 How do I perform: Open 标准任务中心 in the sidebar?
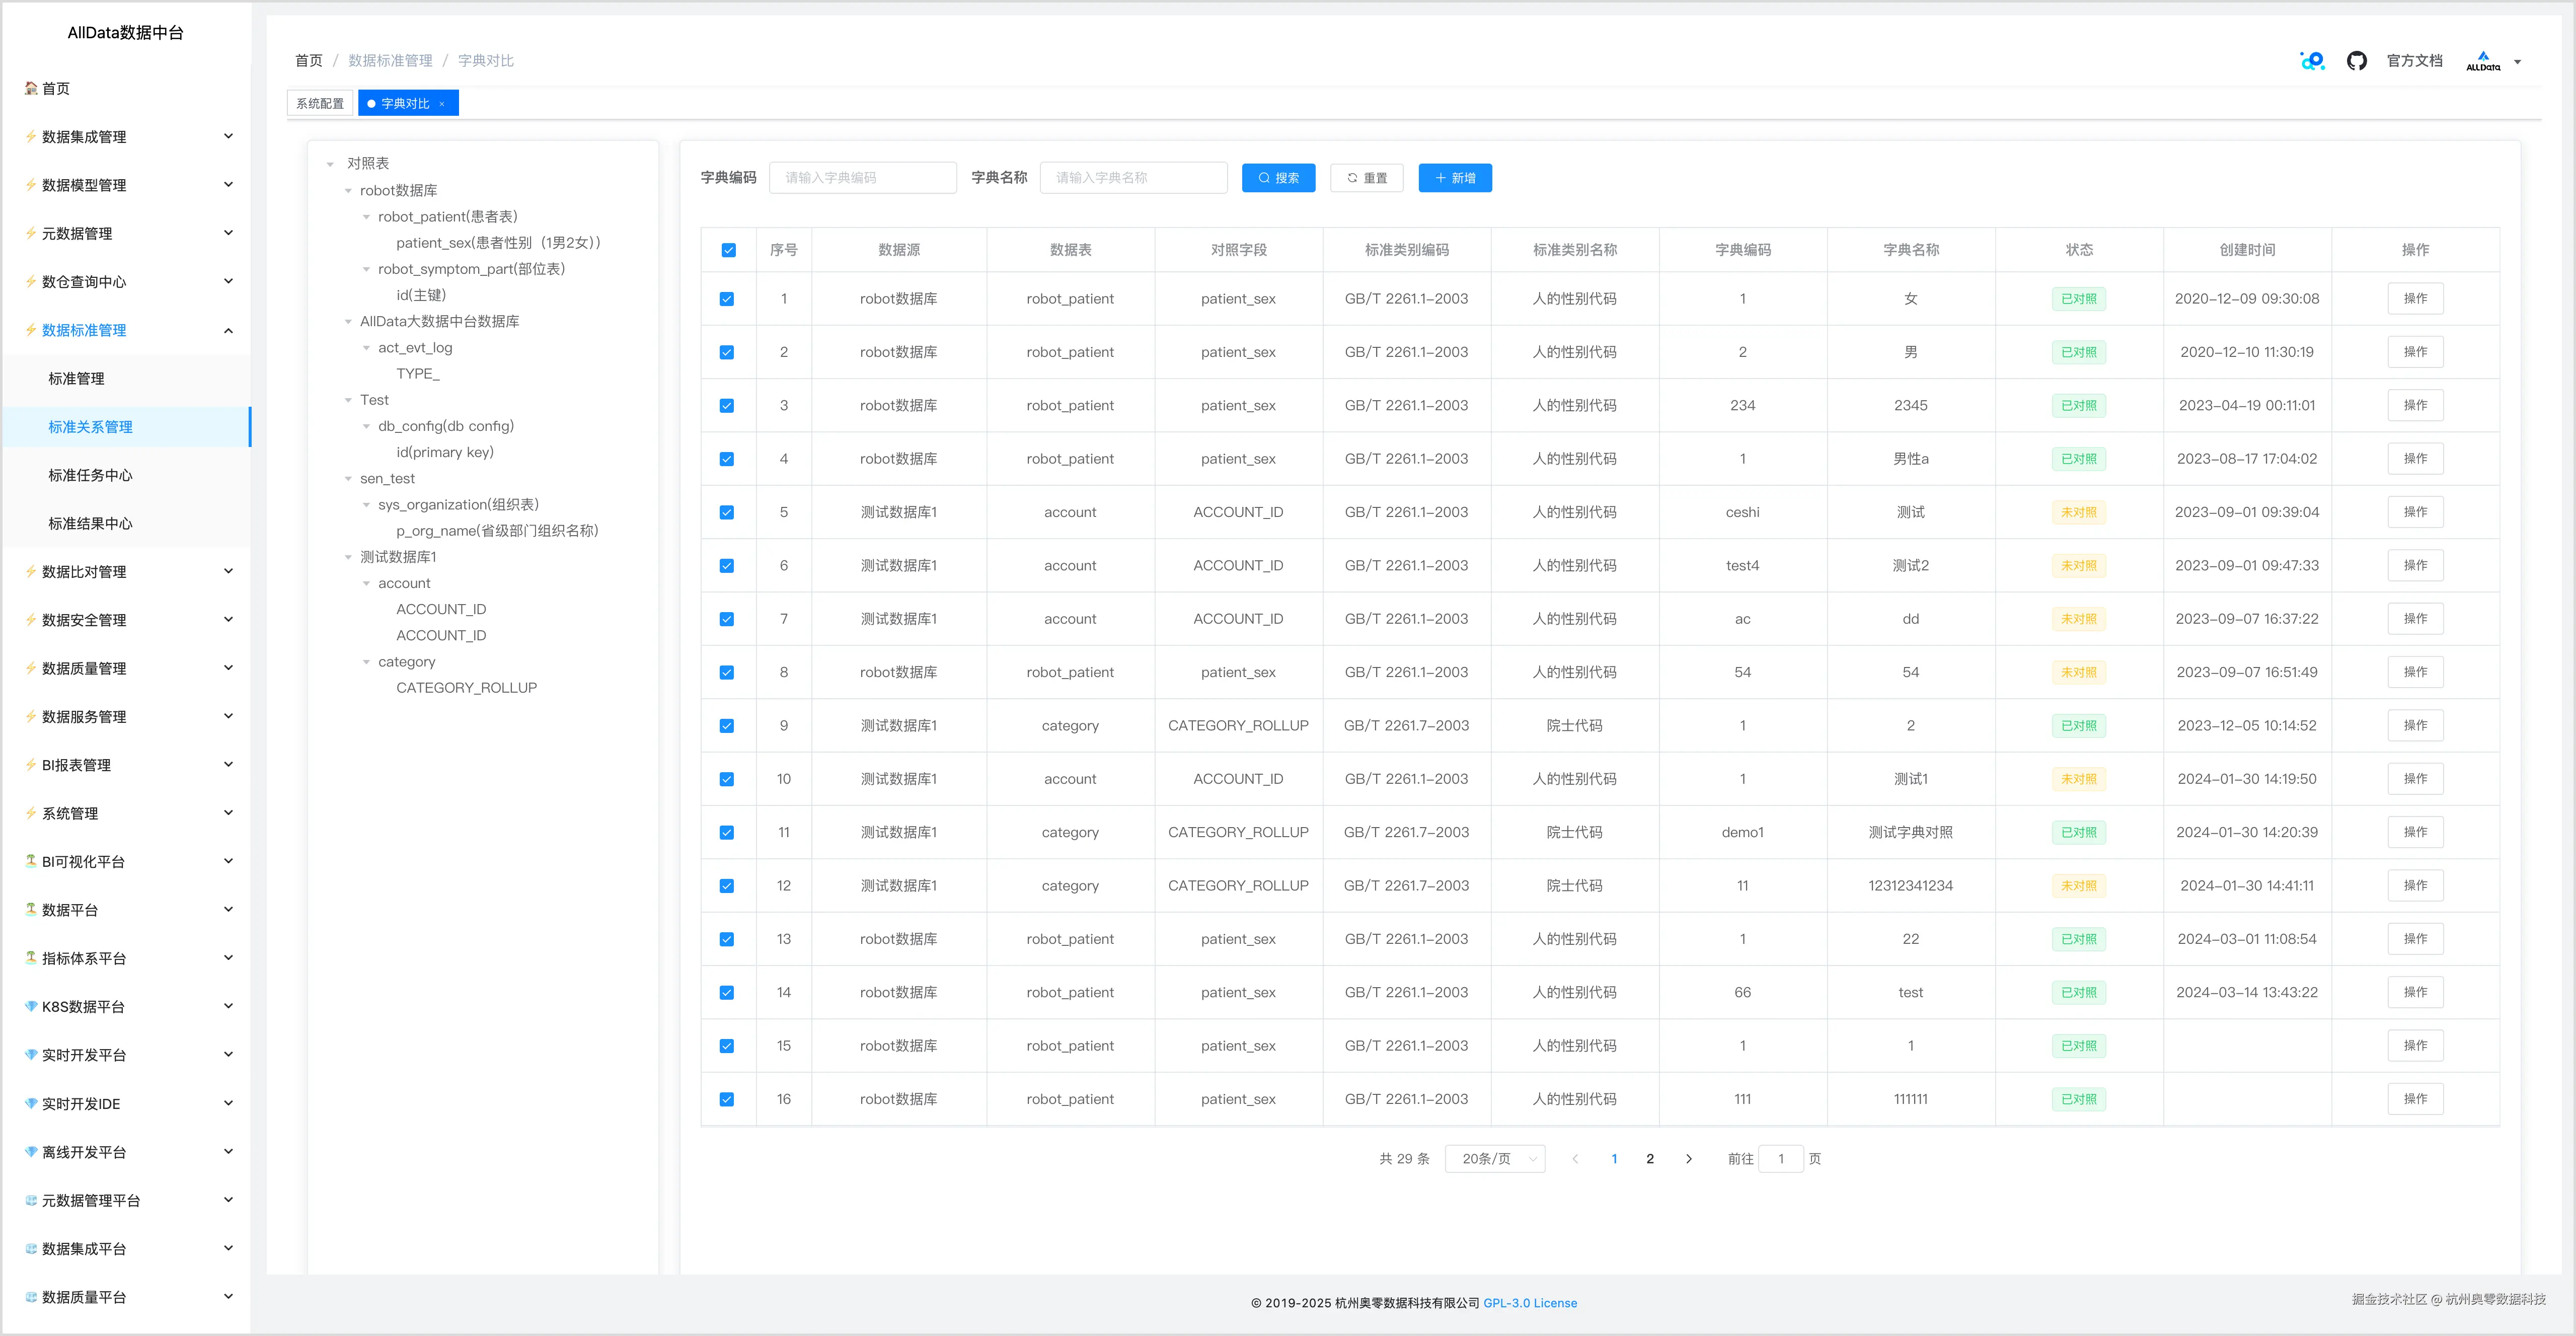click(90, 475)
